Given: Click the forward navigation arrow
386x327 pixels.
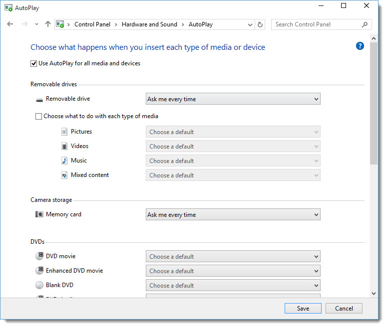Looking at the screenshot, I should point(24,24).
